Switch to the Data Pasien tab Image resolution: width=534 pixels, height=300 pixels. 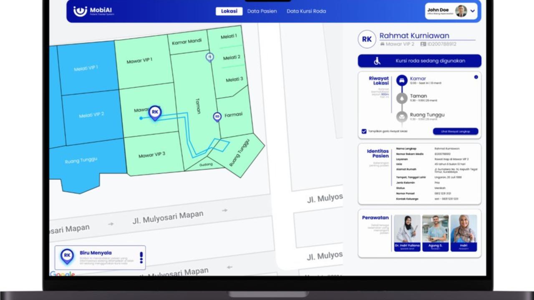coord(262,11)
